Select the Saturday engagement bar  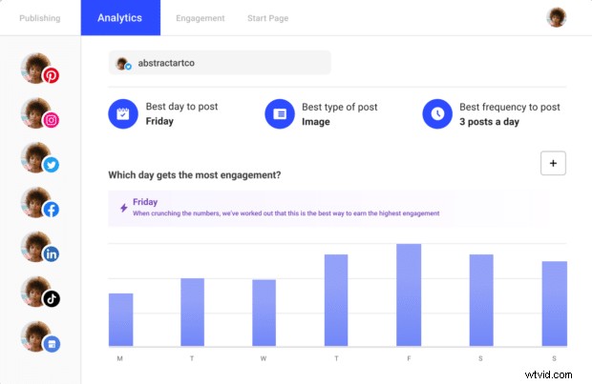tap(481, 300)
